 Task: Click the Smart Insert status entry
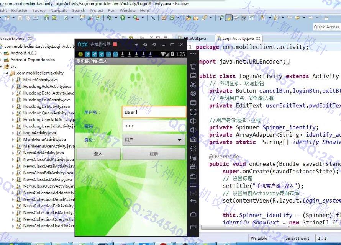[x=297, y=238]
